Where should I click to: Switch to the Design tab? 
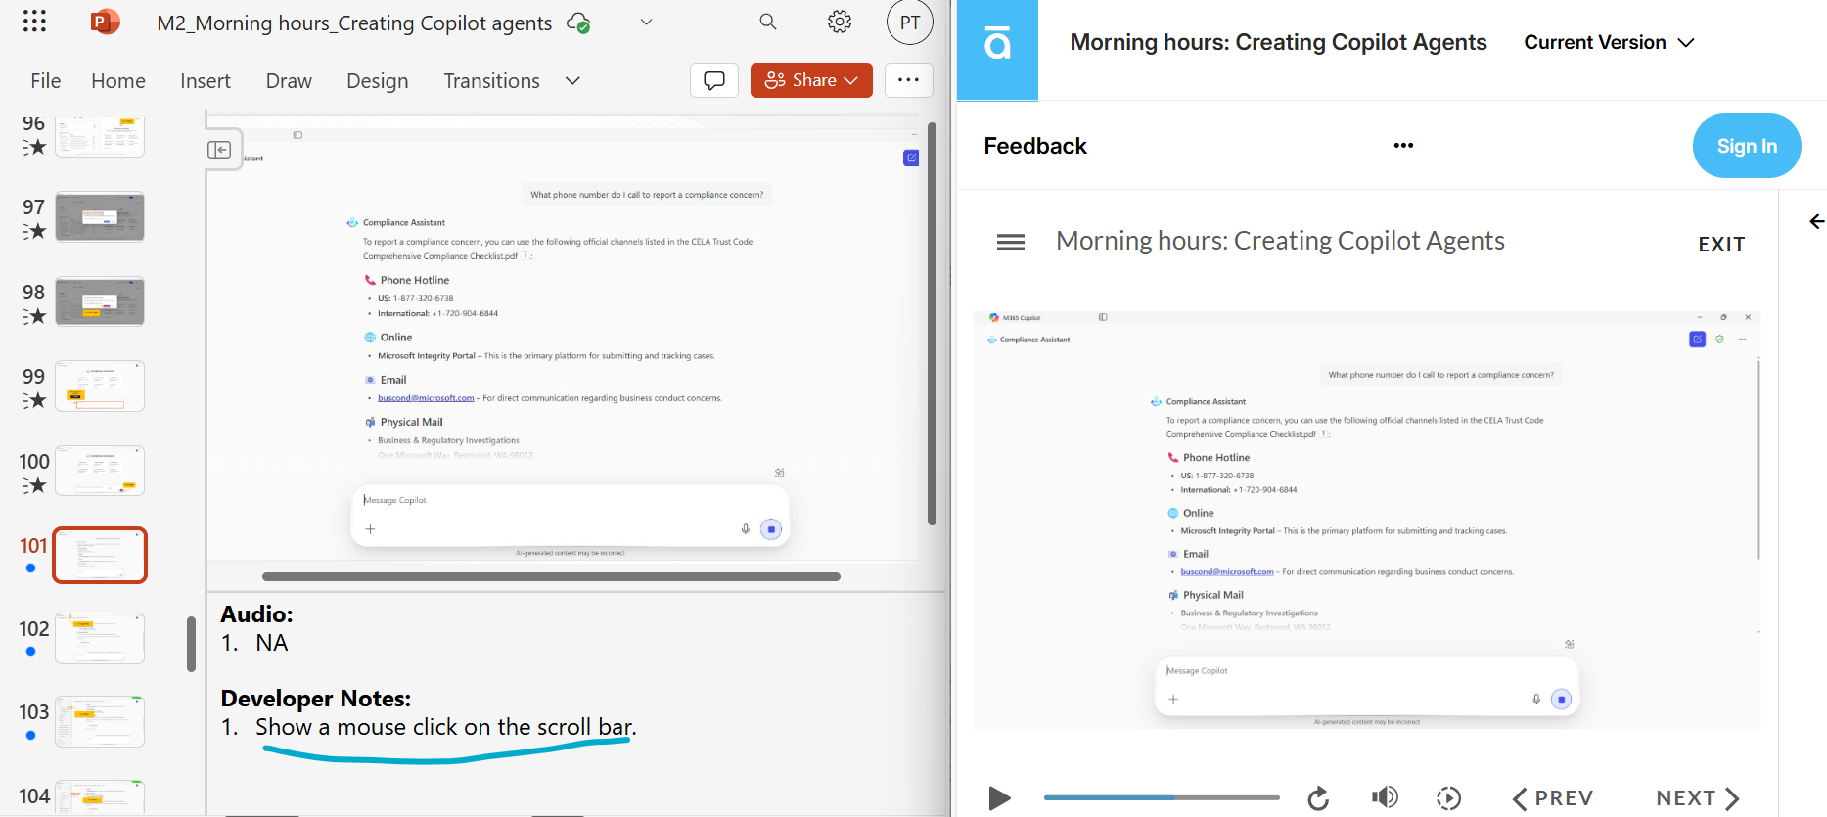pyautogui.click(x=377, y=81)
